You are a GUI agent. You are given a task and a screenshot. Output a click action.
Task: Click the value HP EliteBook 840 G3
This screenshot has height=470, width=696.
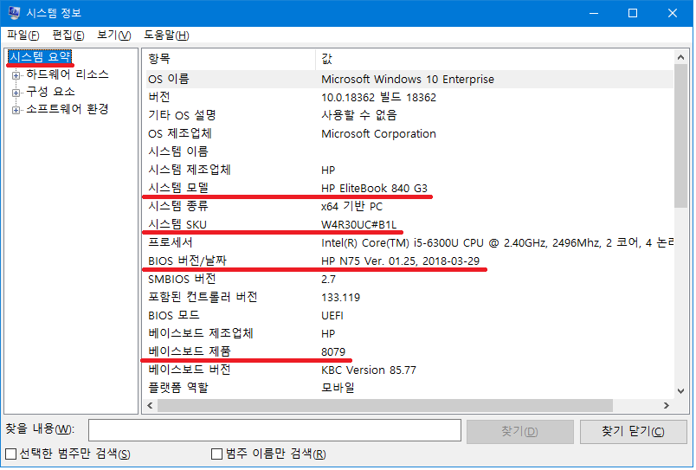tap(374, 188)
